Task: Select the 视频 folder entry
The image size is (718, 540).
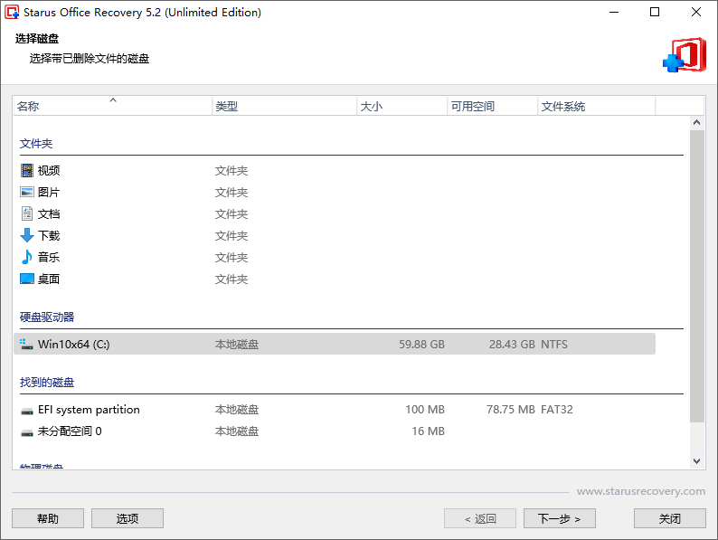Action: tap(335, 170)
